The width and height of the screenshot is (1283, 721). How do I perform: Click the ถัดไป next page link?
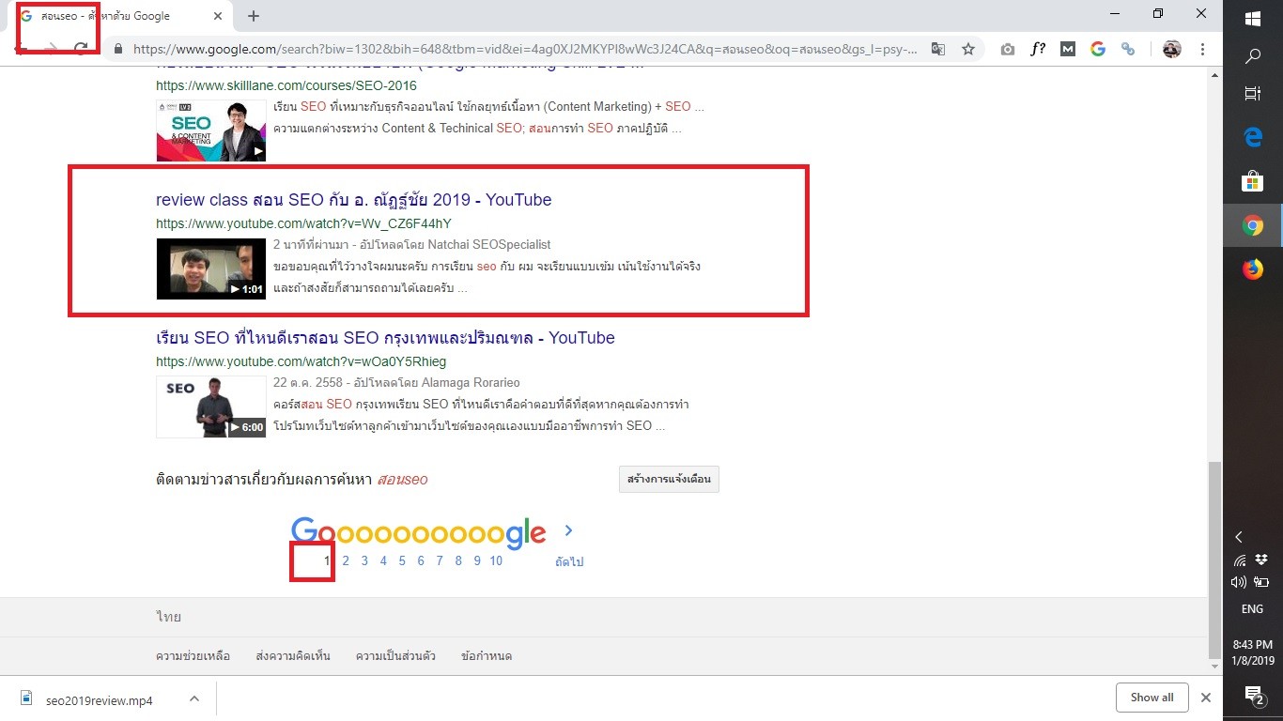pyautogui.click(x=569, y=561)
